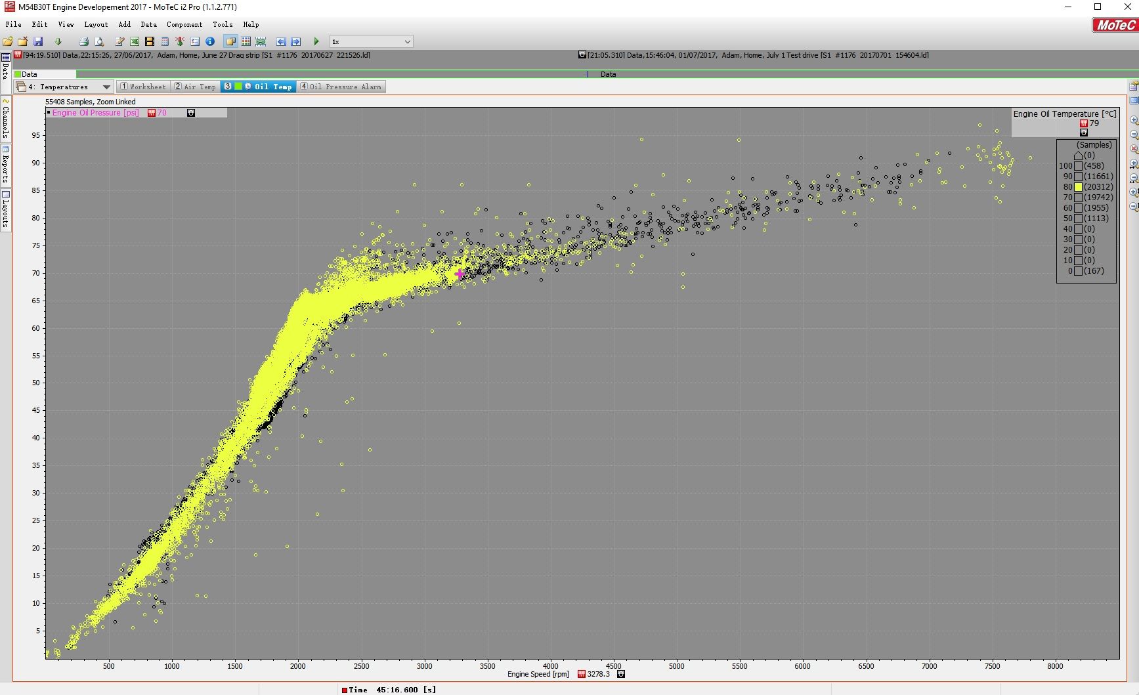
Task: Toggle the 60 temperature band checkbox
Action: (x=1078, y=208)
